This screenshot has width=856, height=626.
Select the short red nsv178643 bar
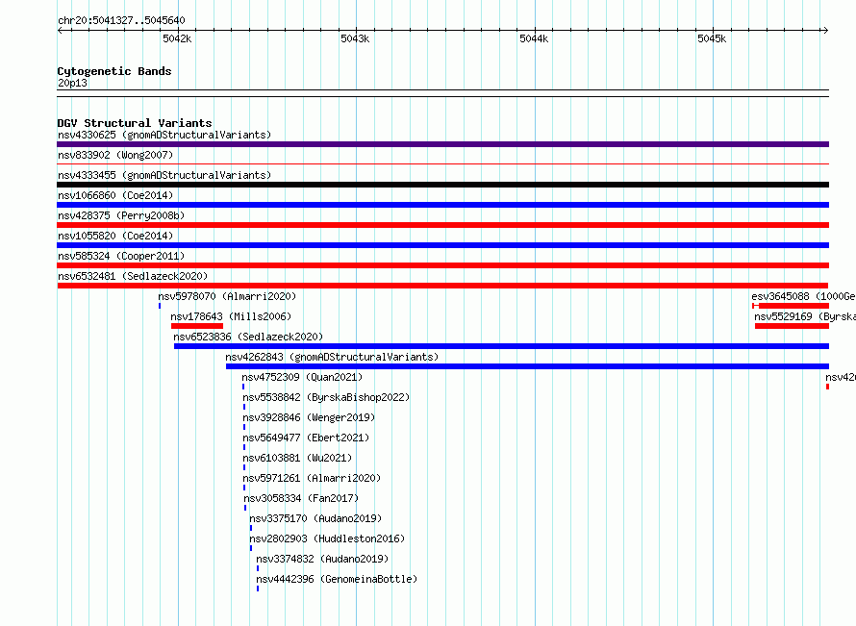pos(197,326)
